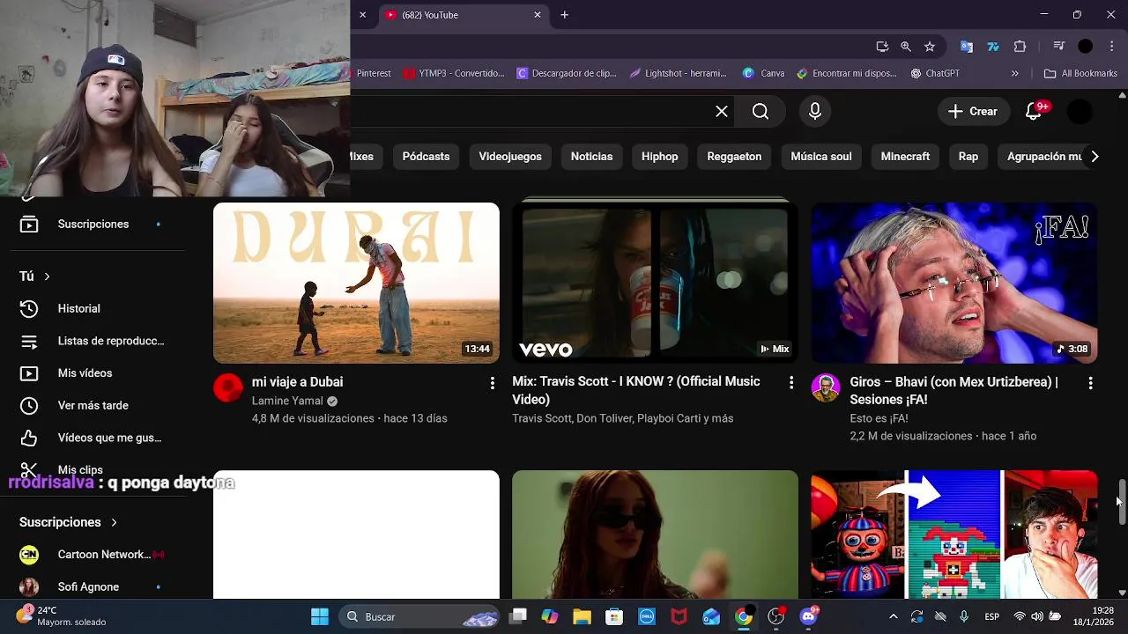Open Discord from the taskbar
This screenshot has height=634, width=1128.
click(x=808, y=616)
